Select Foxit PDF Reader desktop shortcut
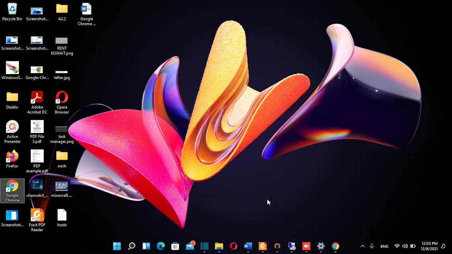This screenshot has height=254, width=452. click(x=37, y=220)
